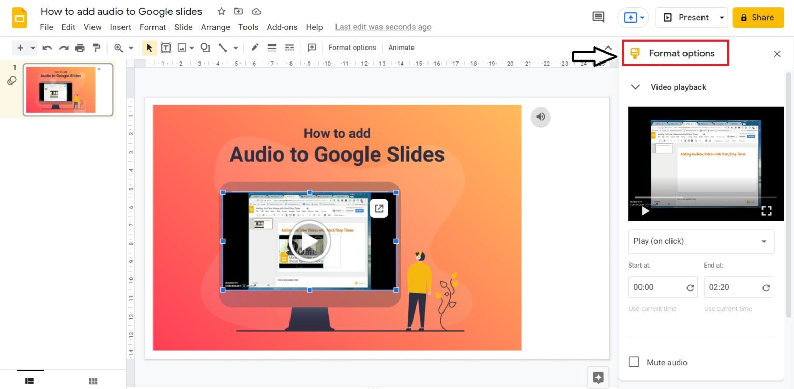Click the Present button
This screenshot has height=389, width=794.
pos(688,17)
